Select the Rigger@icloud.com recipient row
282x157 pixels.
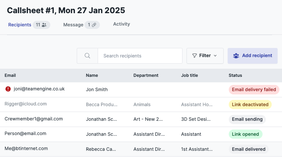(141, 105)
